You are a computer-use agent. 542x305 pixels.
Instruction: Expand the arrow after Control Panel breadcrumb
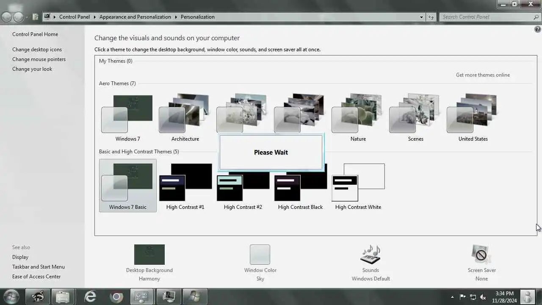coord(94,17)
